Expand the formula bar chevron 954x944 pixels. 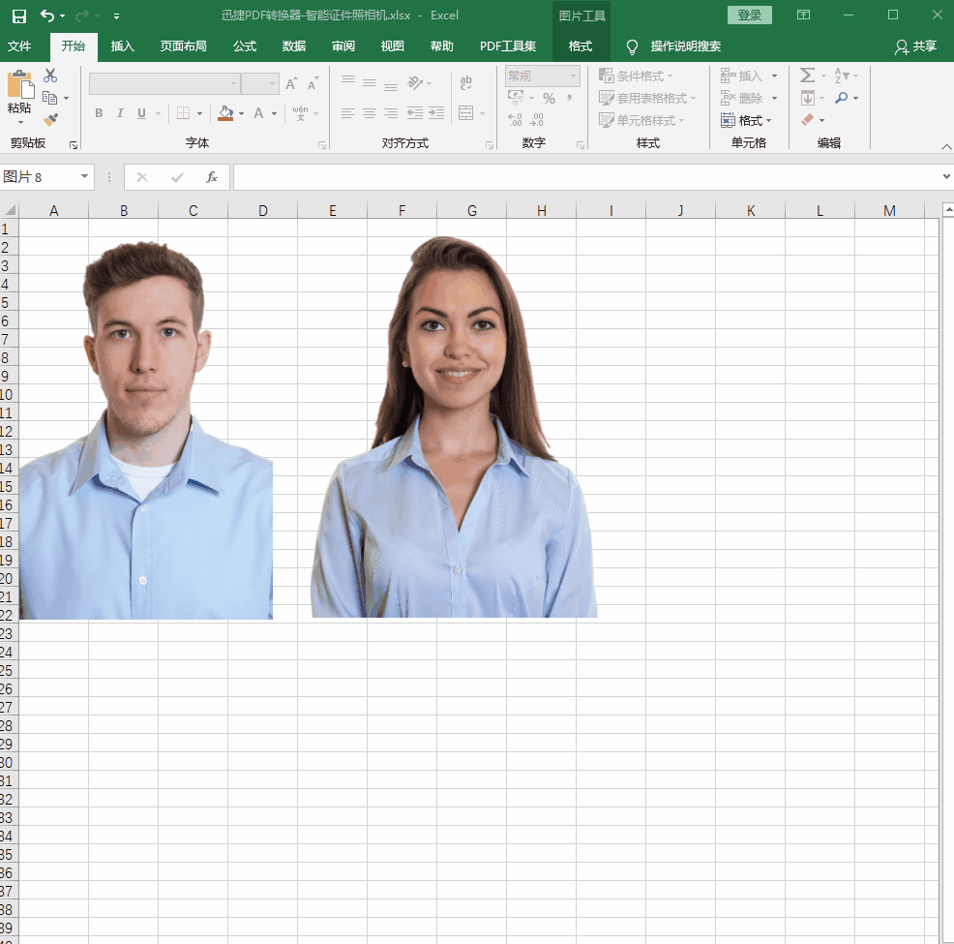pyautogui.click(x=945, y=177)
